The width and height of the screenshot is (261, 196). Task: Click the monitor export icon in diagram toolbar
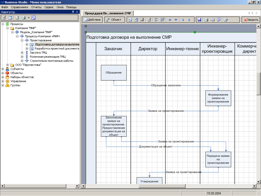(219, 20)
